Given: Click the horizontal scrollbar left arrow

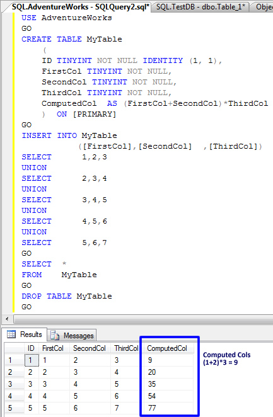Looking at the screenshot, I should tap(7, 319).
